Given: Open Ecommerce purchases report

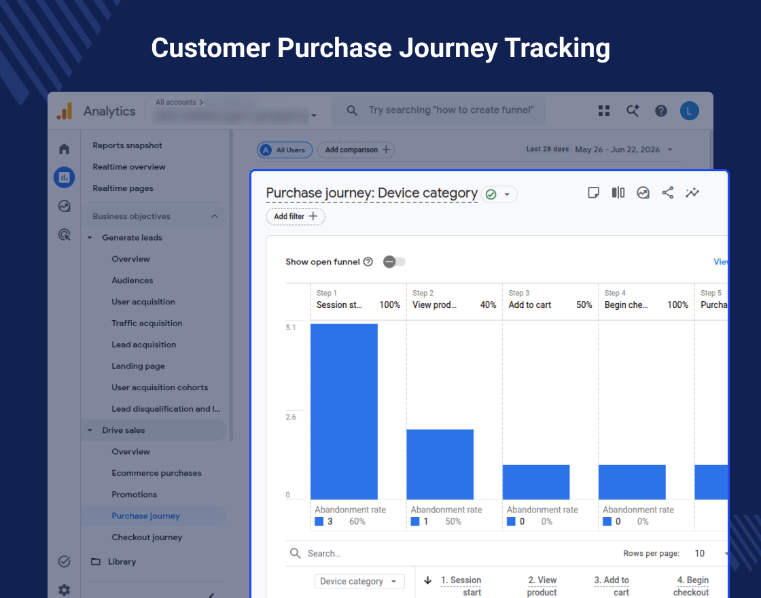Looking at the screenshot, I should 156,473.
